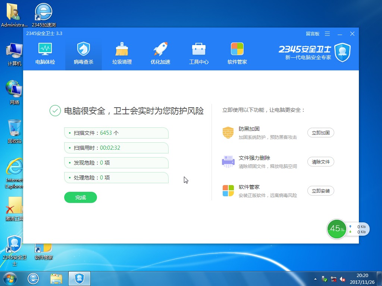Click the 防黑加固 feature title
The height and width of the screenshot is (286, 382).
tap(249, 129)
